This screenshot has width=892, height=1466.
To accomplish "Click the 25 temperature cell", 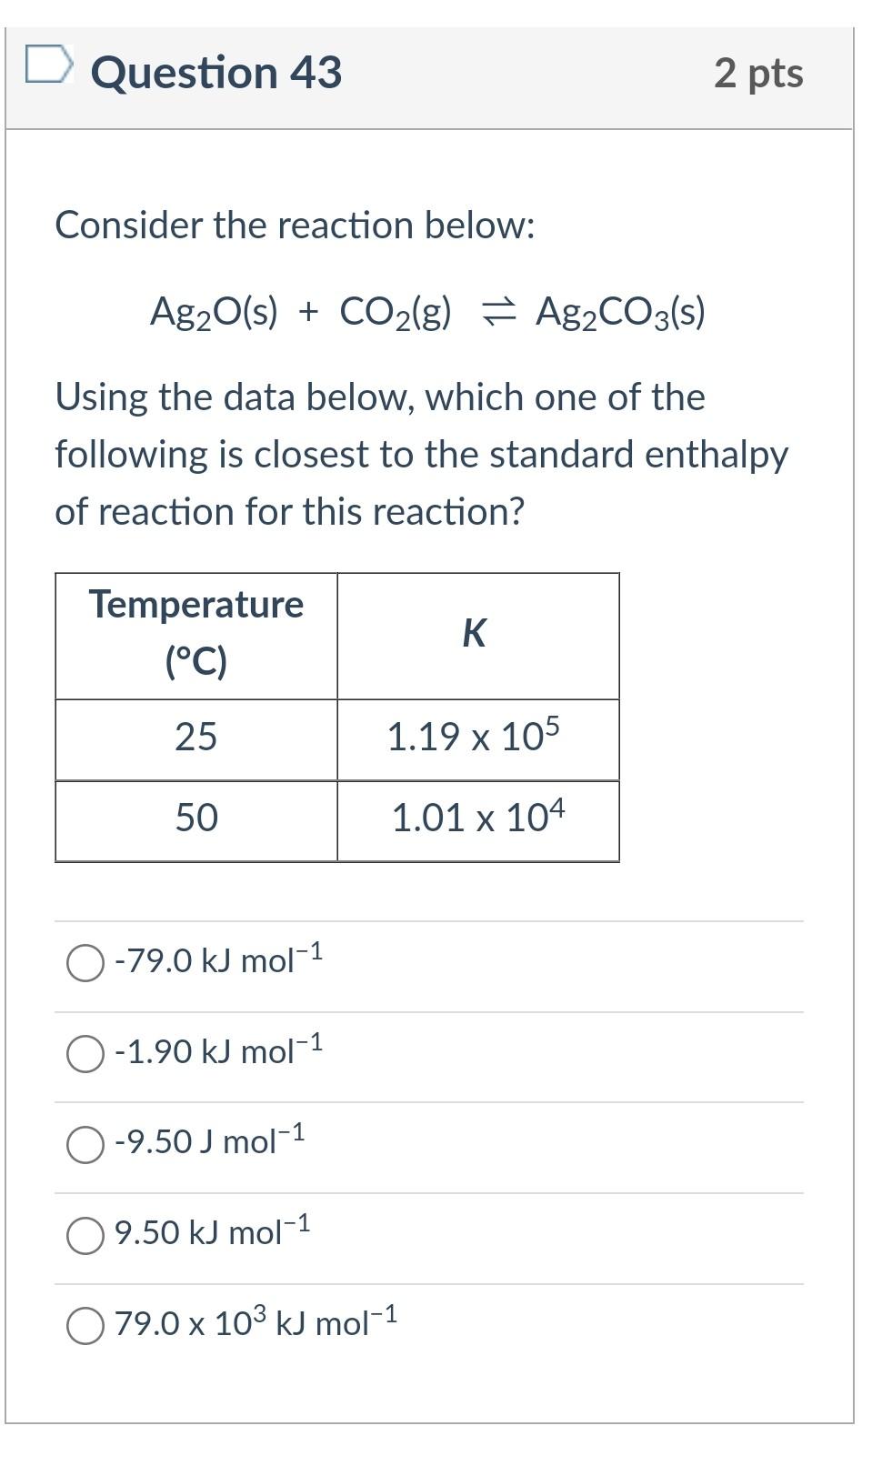I will coord(197,738).
